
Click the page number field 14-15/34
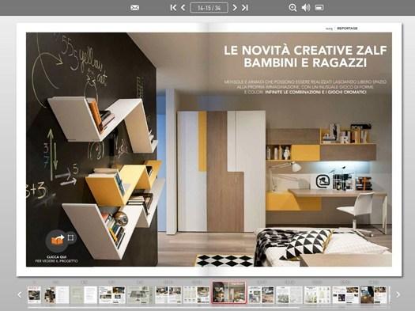coord(209,8)
